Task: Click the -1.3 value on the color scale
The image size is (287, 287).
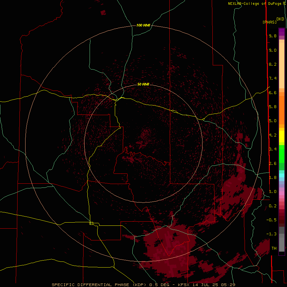Action: coord(271,234)
